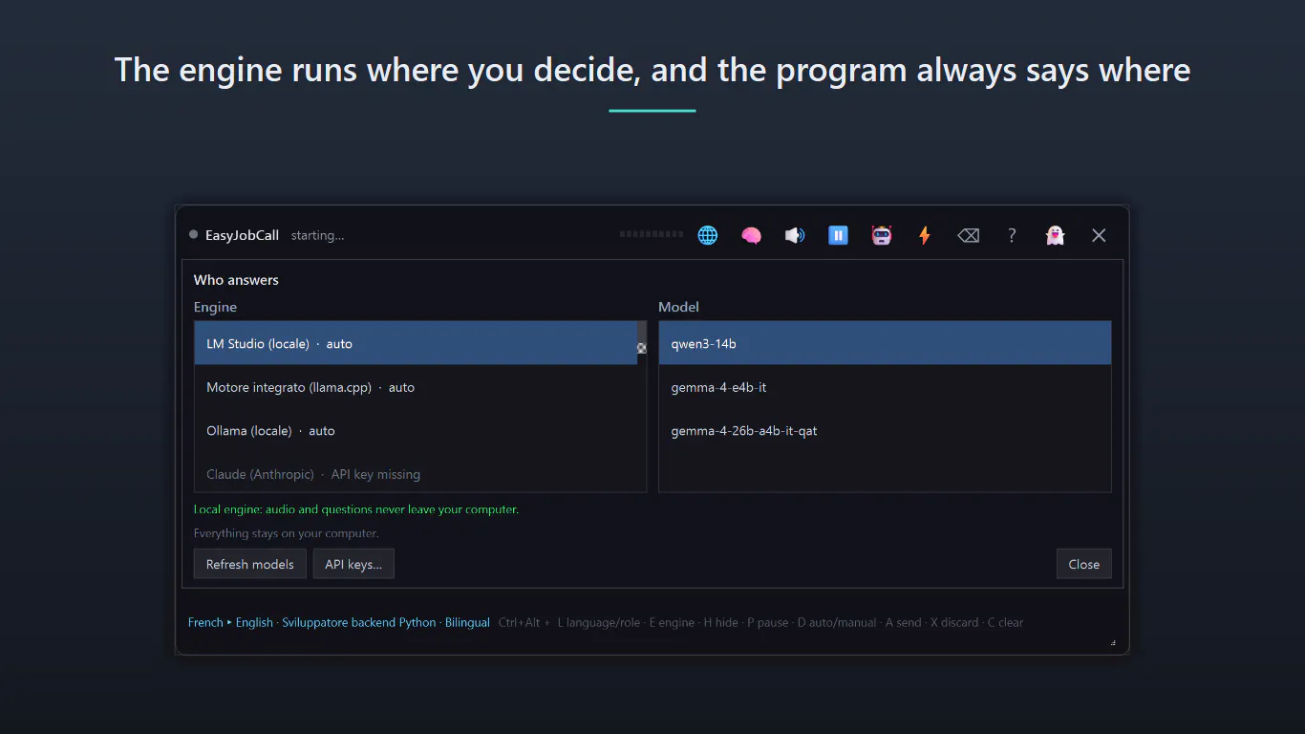Click the ghost hide icon
This screenshot has height=734, width=1305.
pyautogui.click(x=1055, y=235)
